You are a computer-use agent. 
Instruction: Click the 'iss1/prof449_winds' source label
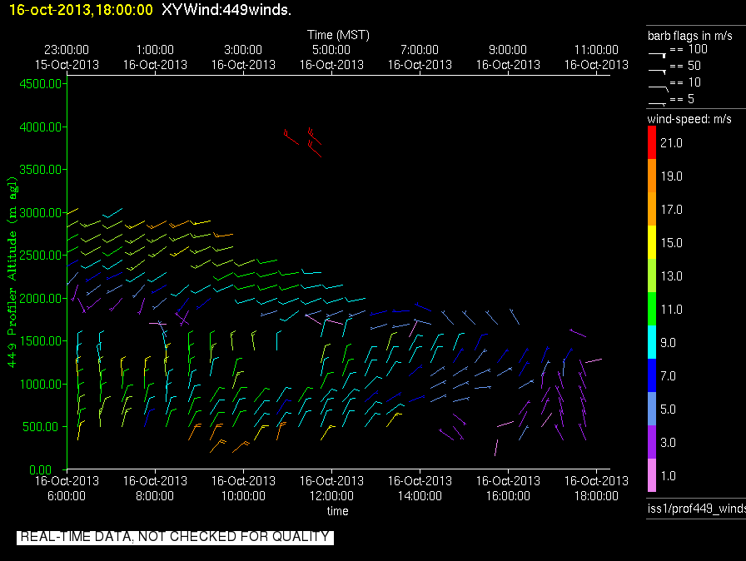pos(697,509)
